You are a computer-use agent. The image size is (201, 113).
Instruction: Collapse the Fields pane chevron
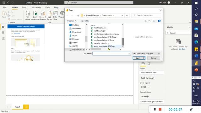(189, 27)
